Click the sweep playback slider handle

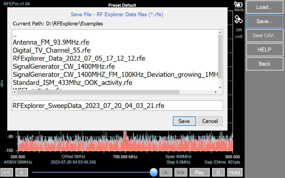[x=153, y=172]
